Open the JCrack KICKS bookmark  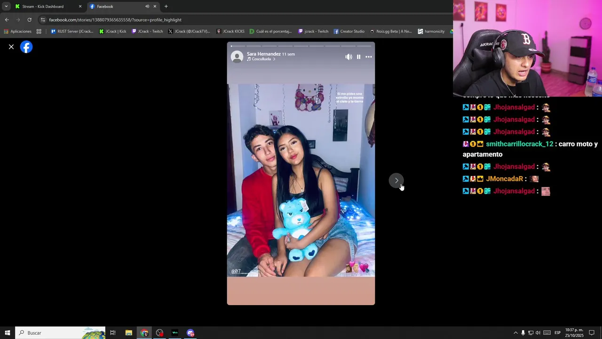230,32
